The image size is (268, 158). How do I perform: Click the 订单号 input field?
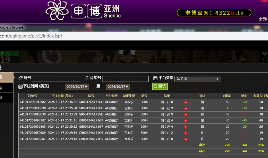coord(125,79)
